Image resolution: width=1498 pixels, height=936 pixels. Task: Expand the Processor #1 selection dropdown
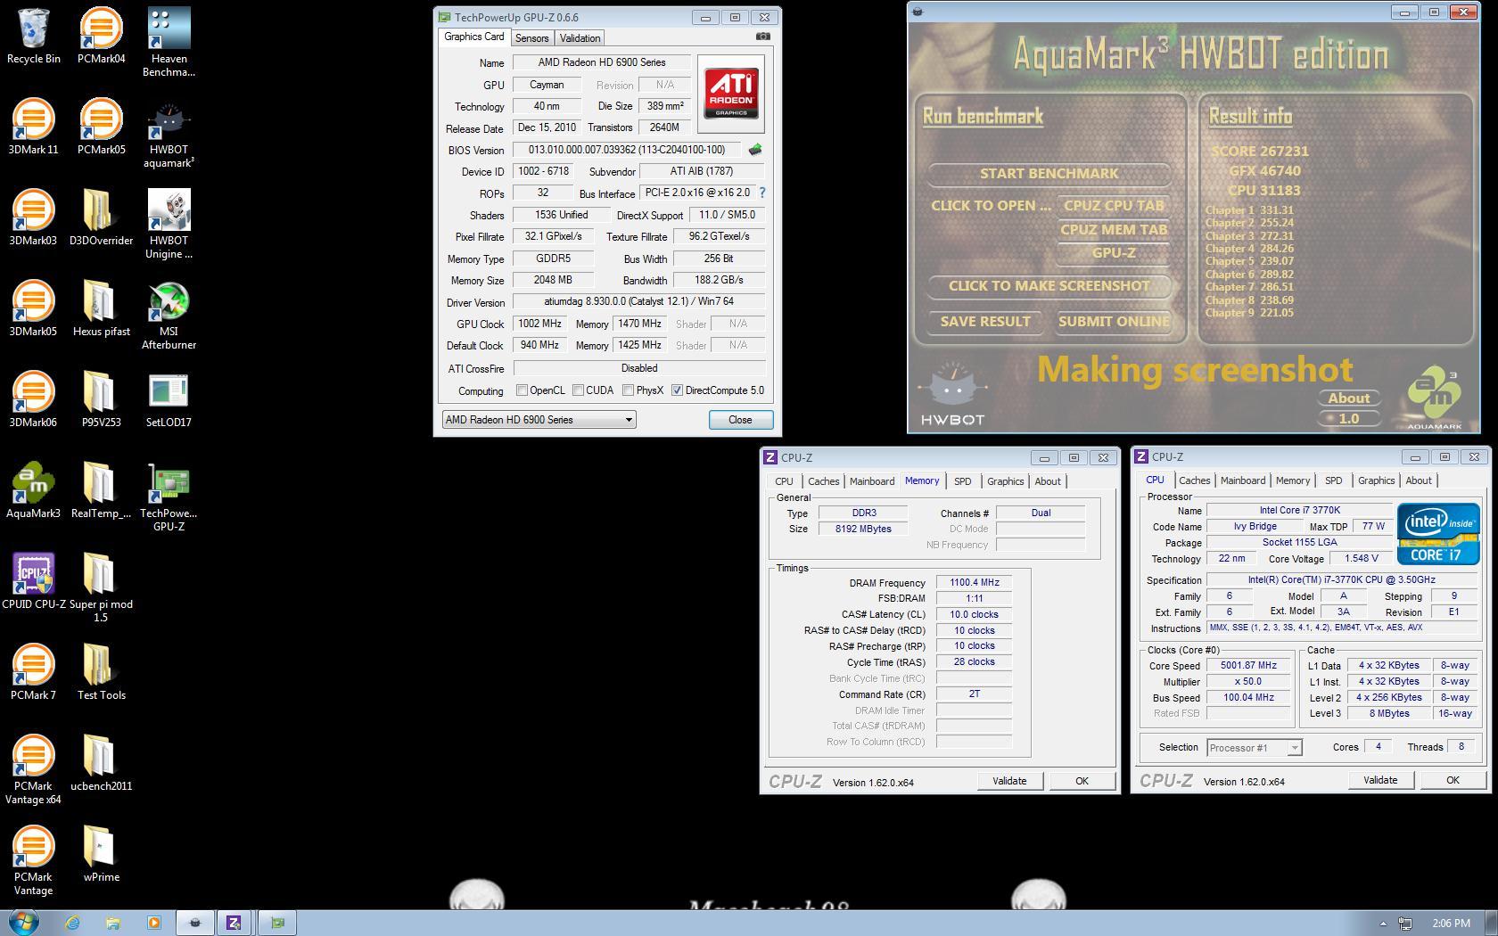[x=1255, y=748]
